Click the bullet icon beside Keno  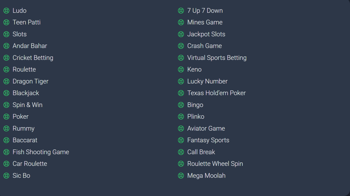coord(181,70)
